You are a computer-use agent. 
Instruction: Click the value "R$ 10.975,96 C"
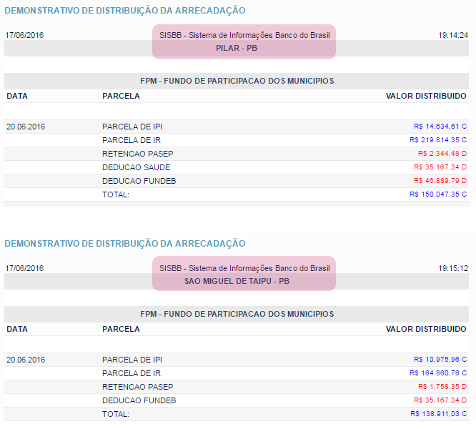440,360
